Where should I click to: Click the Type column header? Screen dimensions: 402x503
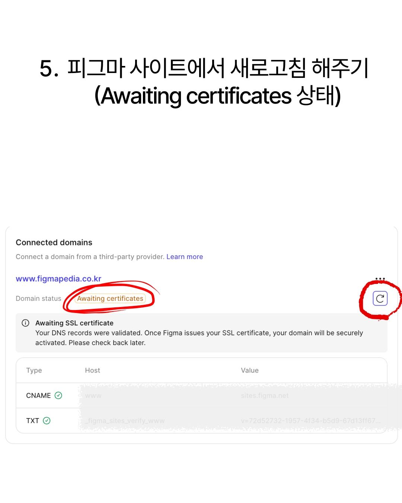(x=34, y=370)
